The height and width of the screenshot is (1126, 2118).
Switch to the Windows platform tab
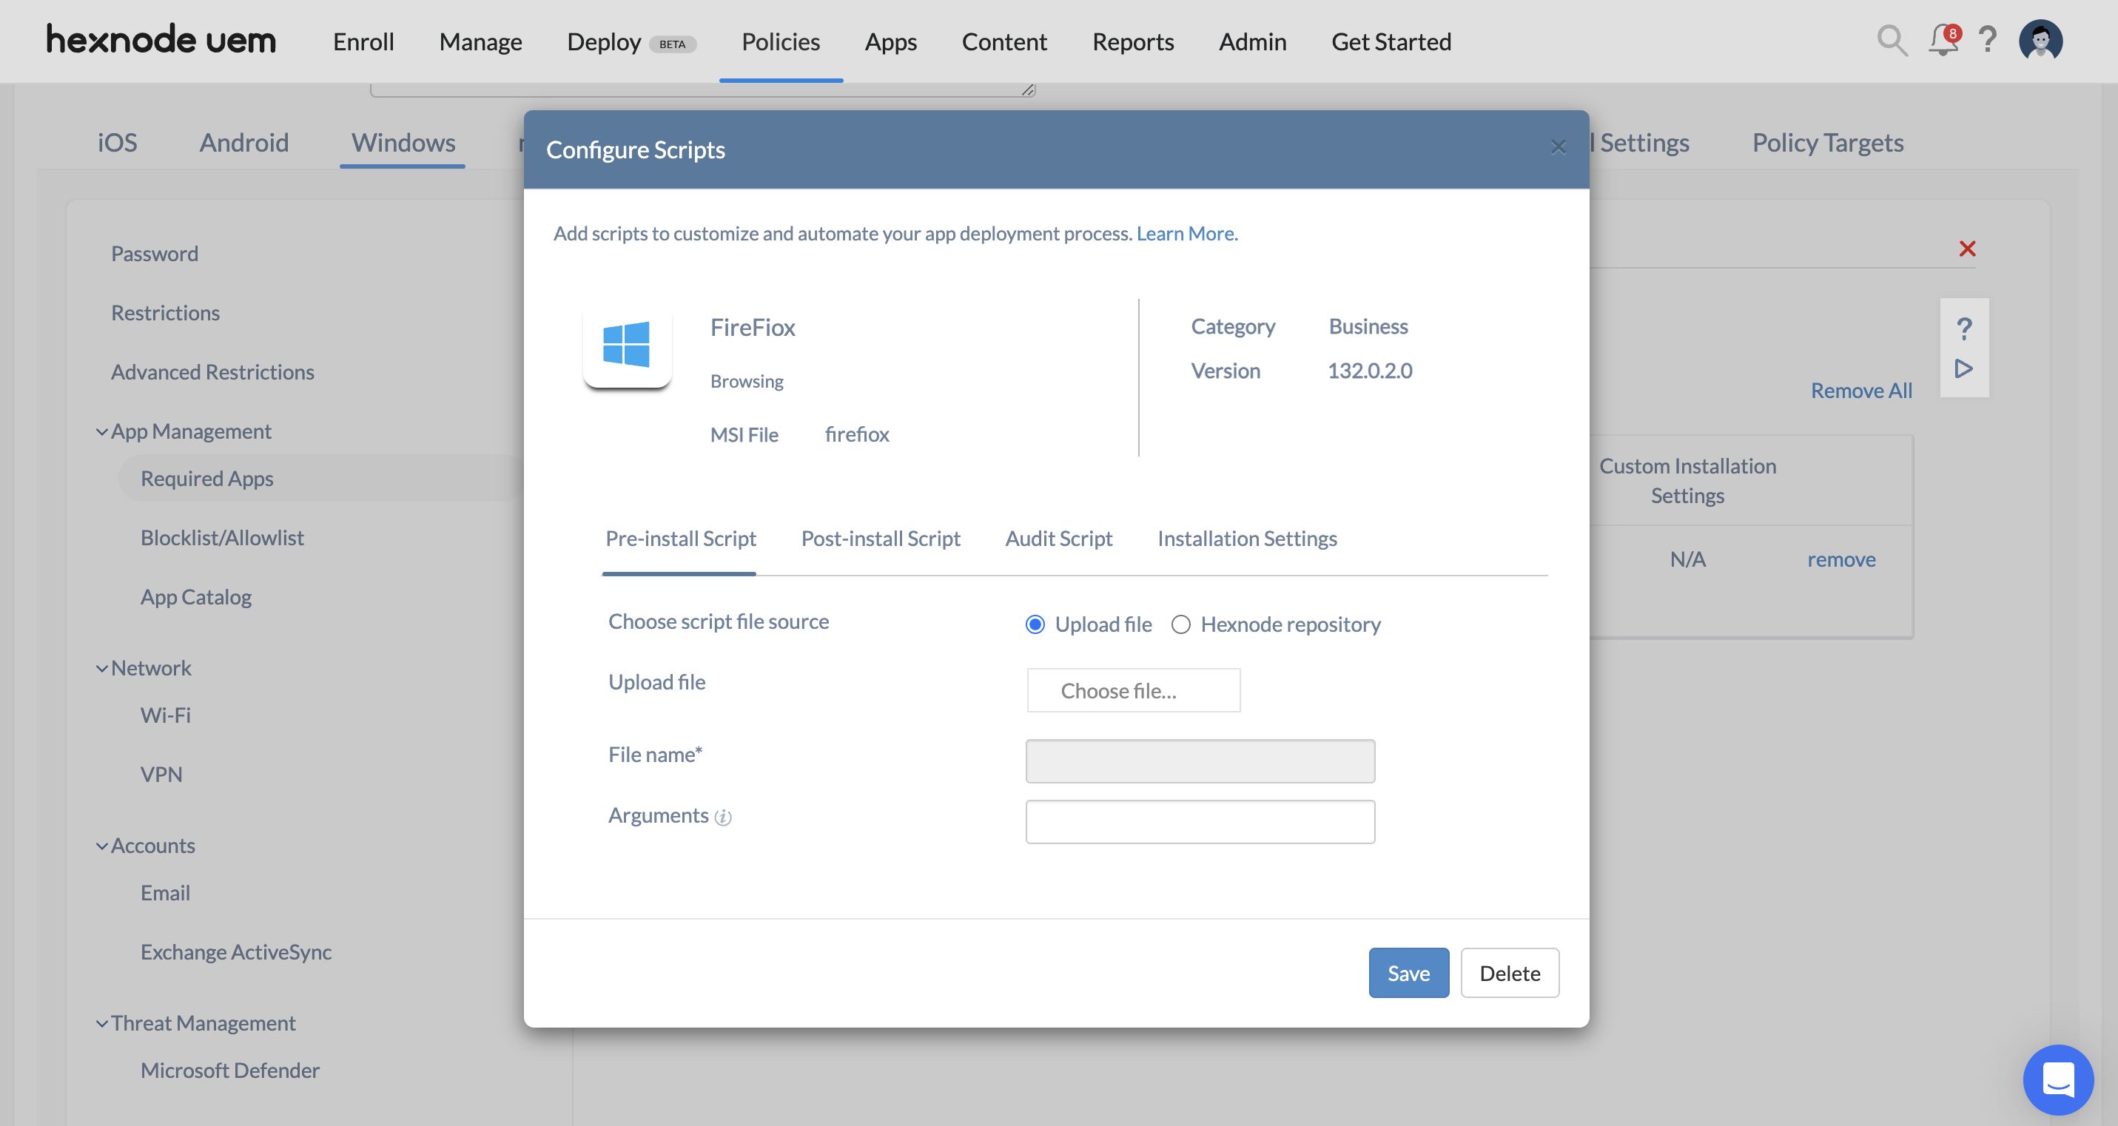tap(403, 142)
